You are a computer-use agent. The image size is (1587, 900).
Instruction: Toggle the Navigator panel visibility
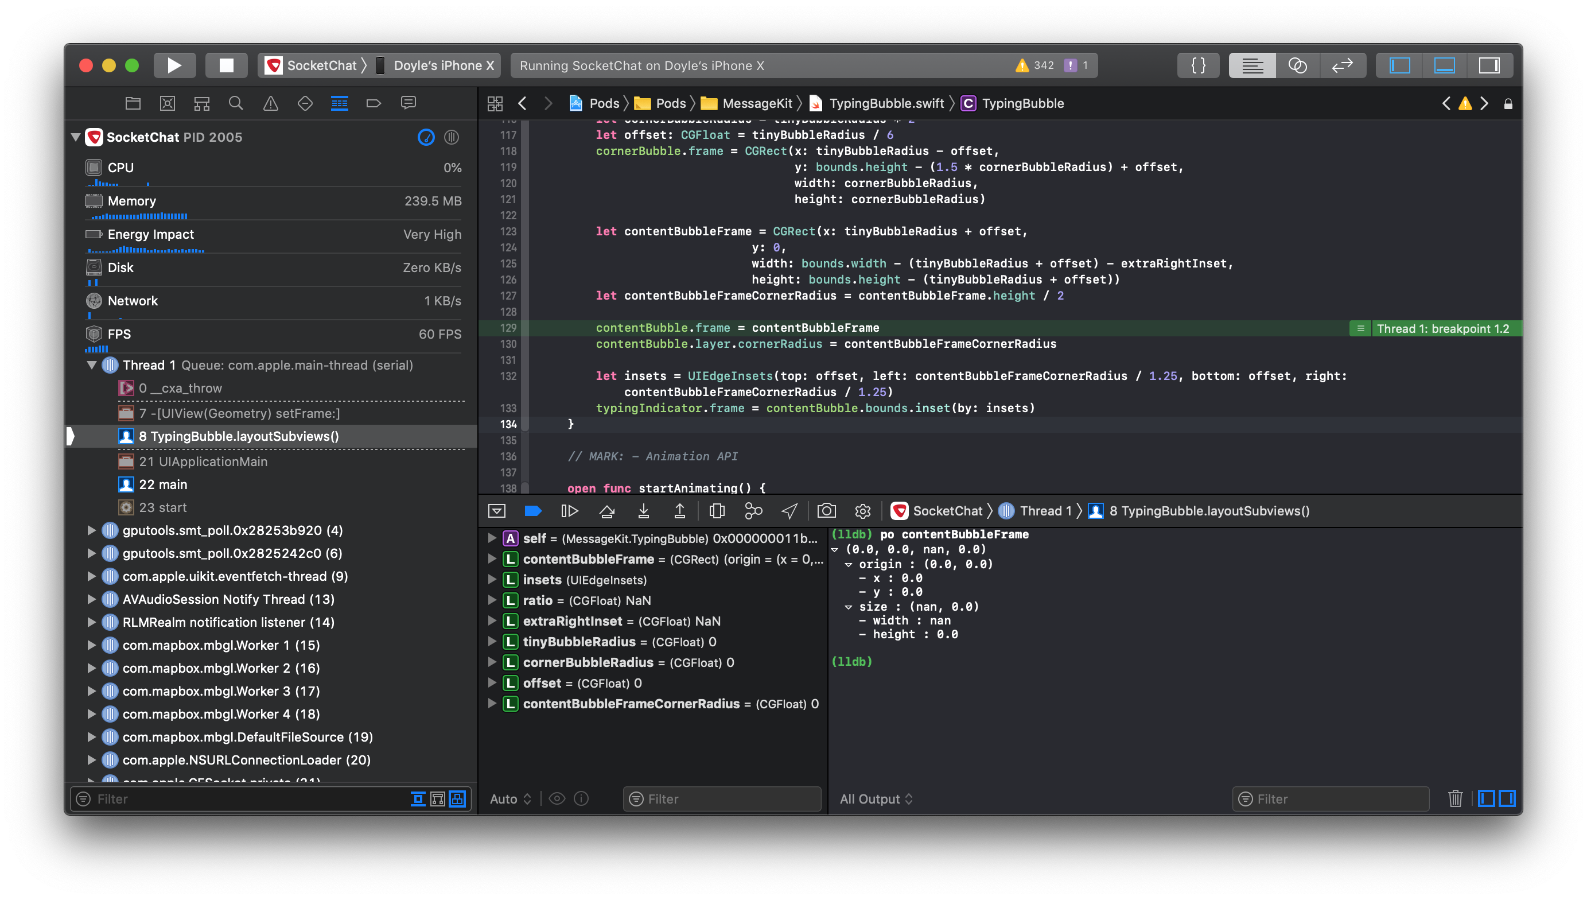tap(1399, 65)
